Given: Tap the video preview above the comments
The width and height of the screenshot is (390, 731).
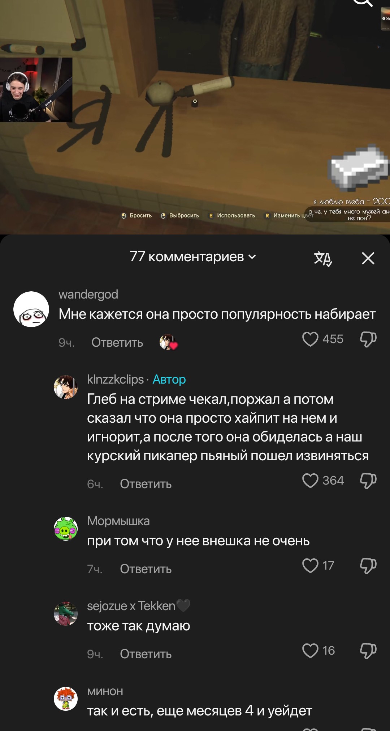Looking at the screenshot, I should [195, 116].
